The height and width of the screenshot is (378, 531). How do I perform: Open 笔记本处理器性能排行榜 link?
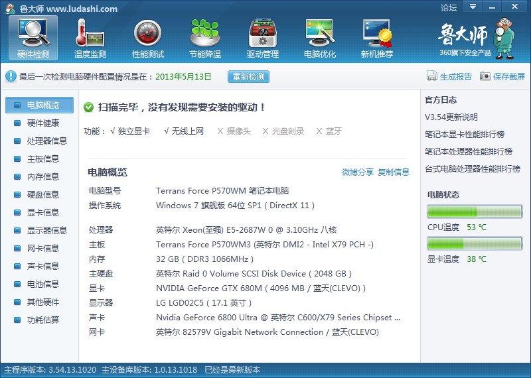click(x=469, y=152)
